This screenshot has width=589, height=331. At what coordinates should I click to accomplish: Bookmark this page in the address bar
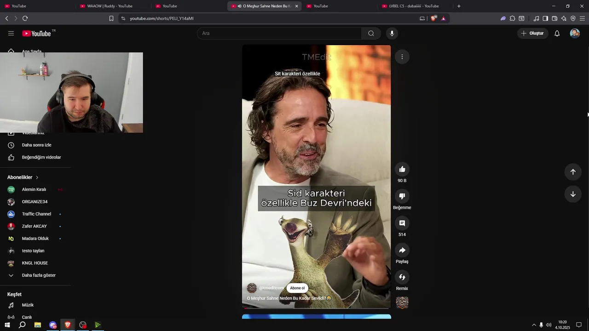(111, 18)
